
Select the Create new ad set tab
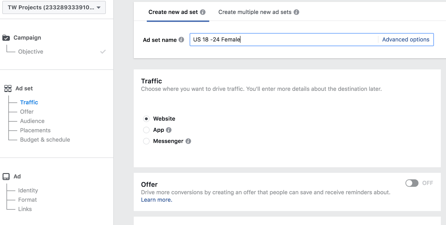[x=173, y=12]
